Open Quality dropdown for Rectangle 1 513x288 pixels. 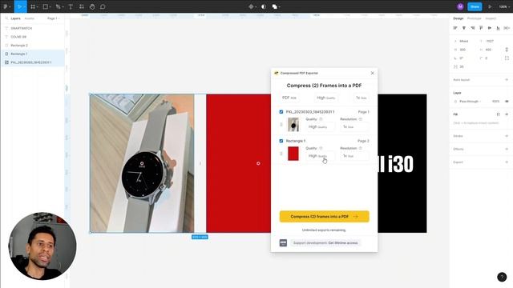point(320,156)
